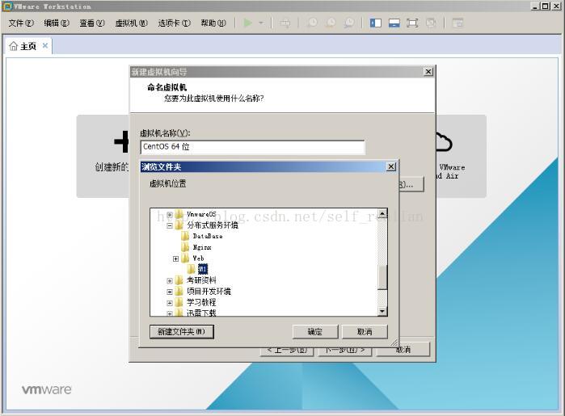565x416 pixels.
Task: Open the power options dropdown arrow
Action: [261, 23]
